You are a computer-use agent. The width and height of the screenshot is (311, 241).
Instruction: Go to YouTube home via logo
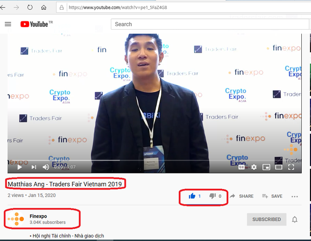click(x=34, y=24)
